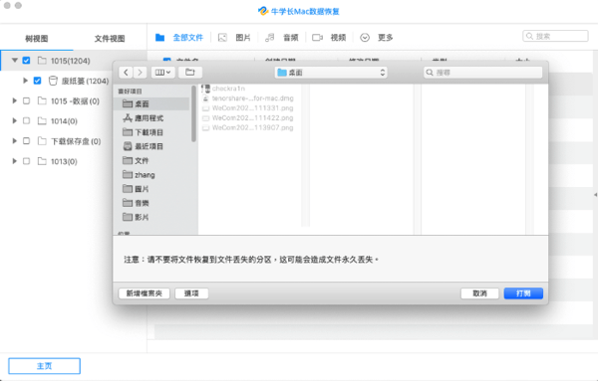Expand the 1015 -数据 (0) node
This screenshot has height=386, width=598.
tap(15, 100)
